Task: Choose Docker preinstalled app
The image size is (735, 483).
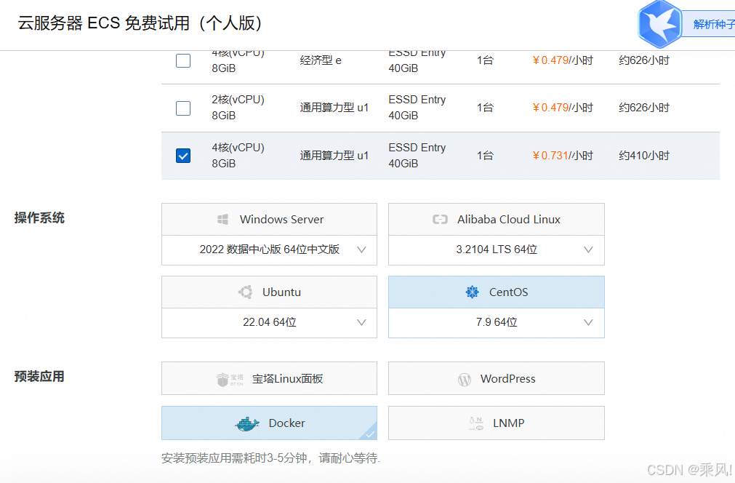Action: click(269, 423)
